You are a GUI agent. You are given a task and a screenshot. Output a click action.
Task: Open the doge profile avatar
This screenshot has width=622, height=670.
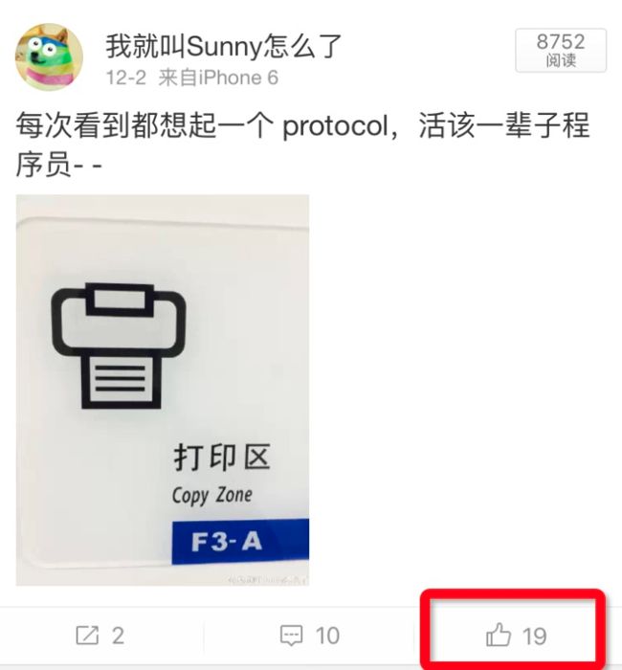point(49,56)
